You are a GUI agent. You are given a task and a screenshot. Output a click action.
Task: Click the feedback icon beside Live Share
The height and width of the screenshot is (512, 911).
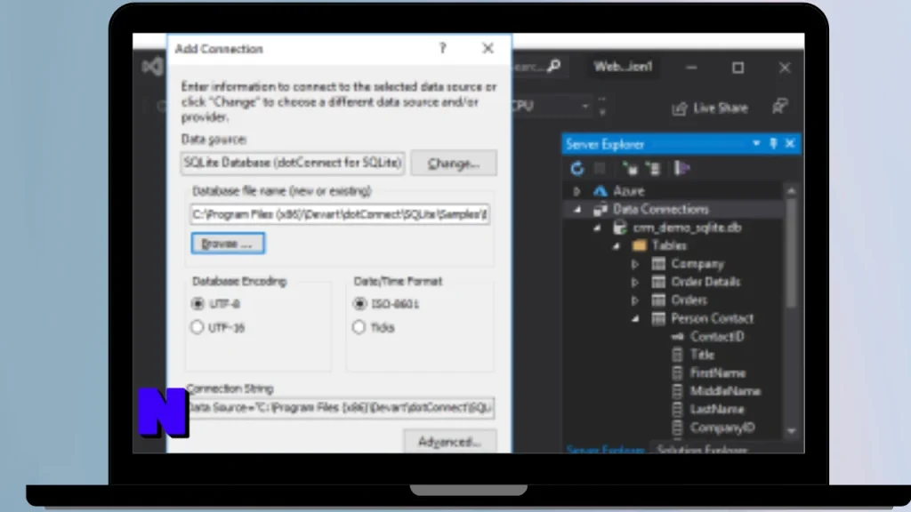(779, 108)
